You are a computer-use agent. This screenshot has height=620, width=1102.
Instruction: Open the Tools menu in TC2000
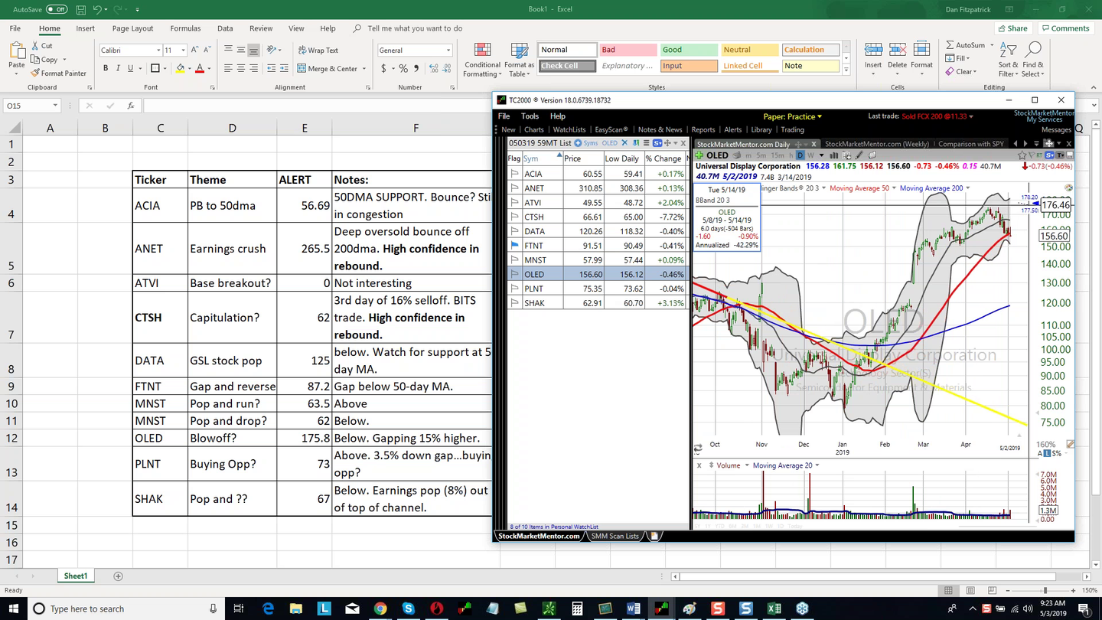(x=530, y=116)
